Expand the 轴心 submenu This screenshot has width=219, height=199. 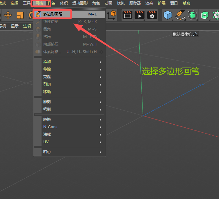point(47,152)
